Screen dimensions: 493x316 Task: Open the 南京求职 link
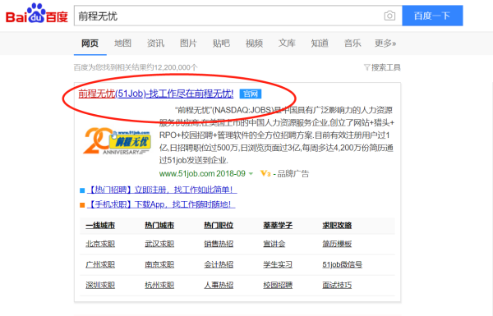coord(159,264)
